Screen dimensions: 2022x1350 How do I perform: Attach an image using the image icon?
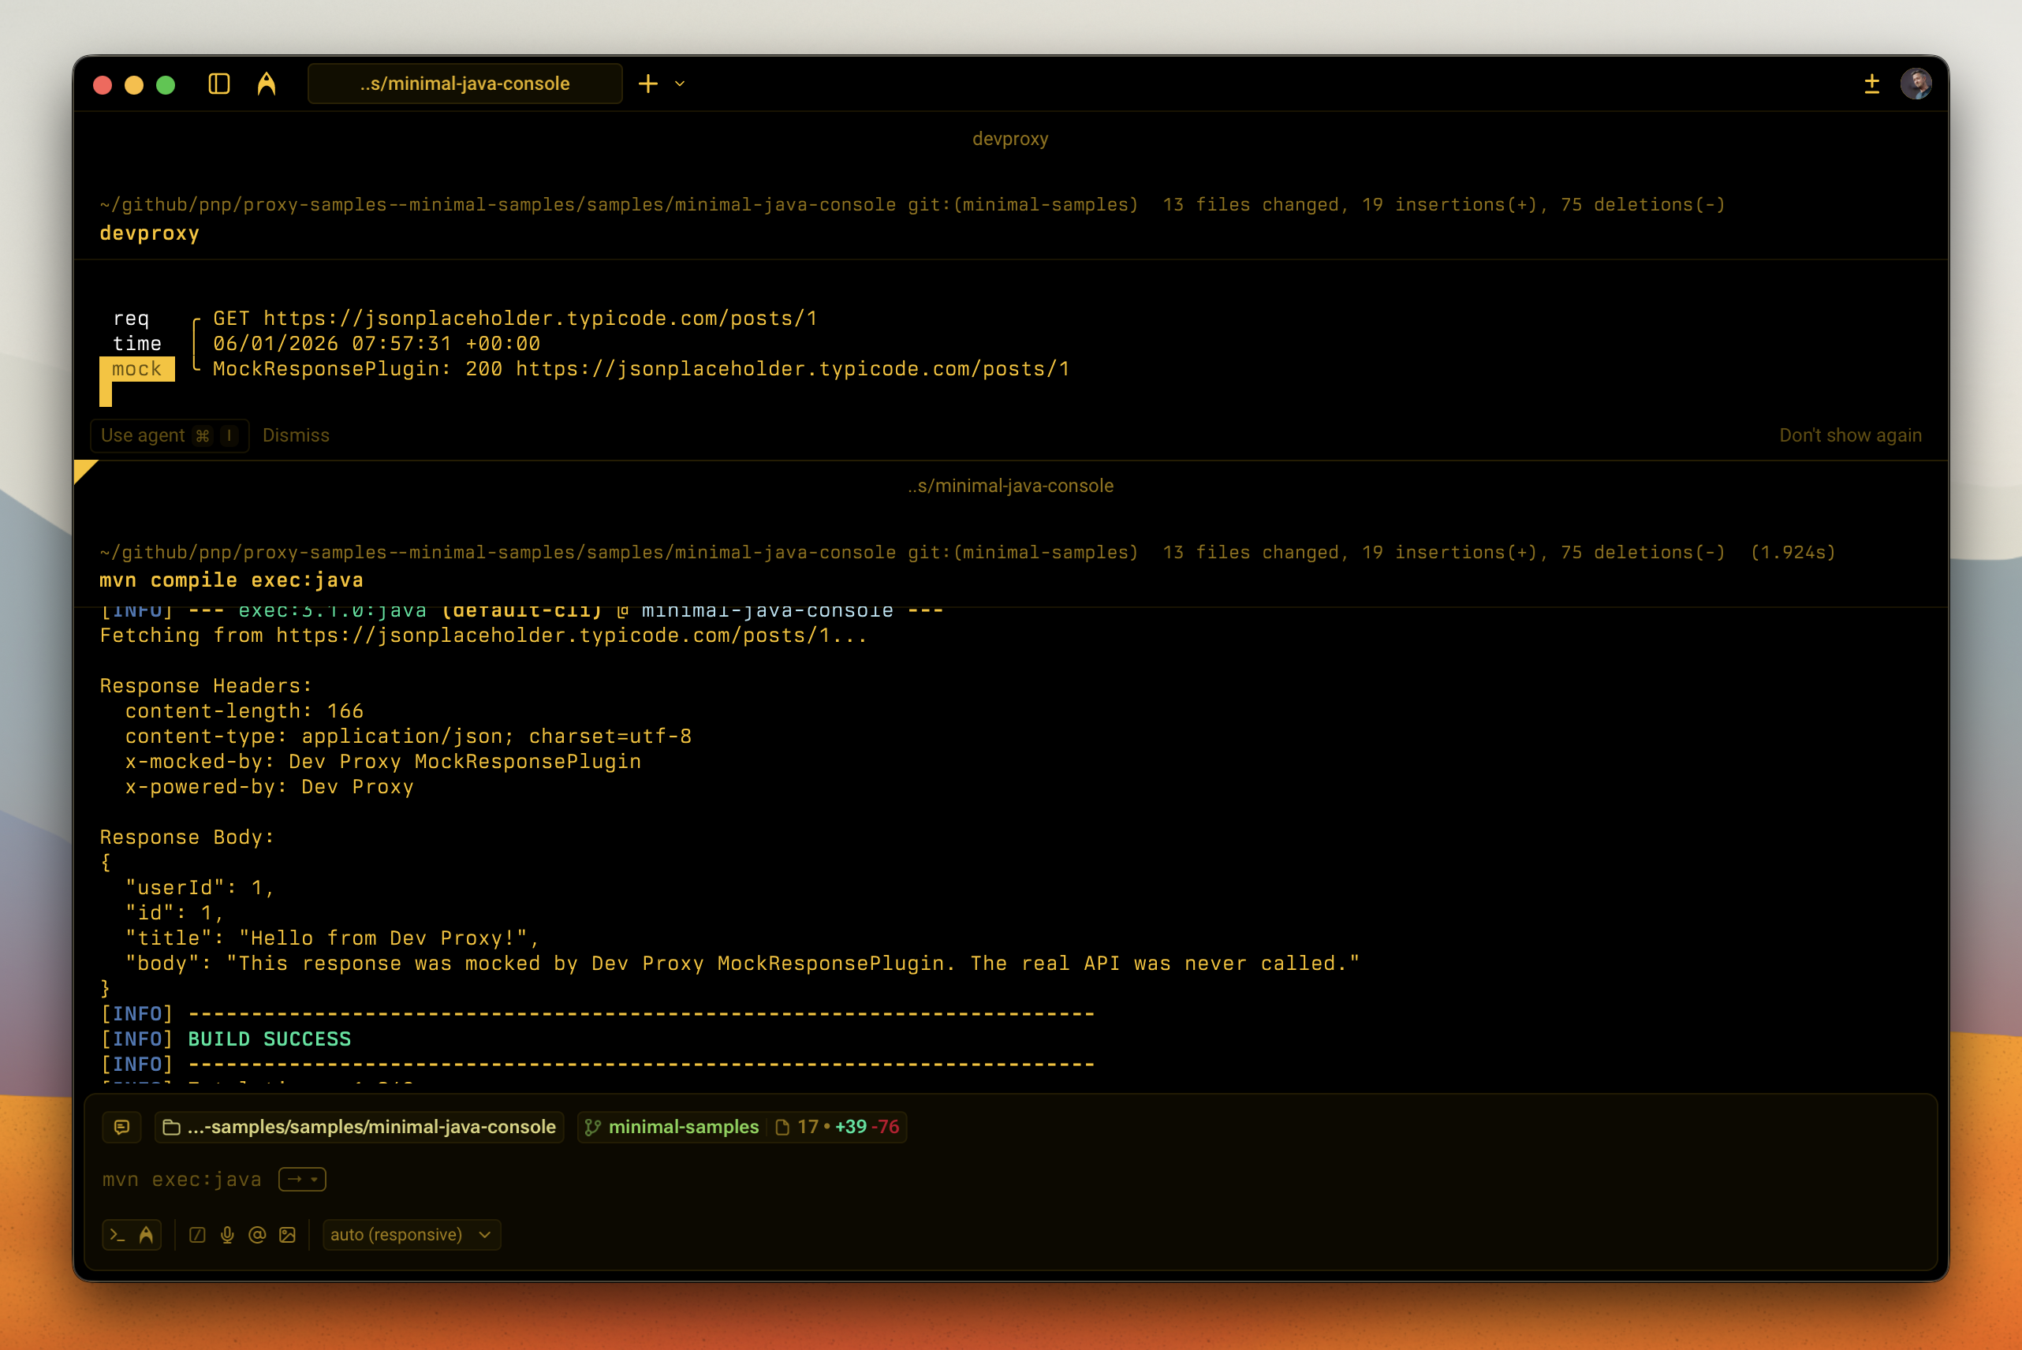288,1235
